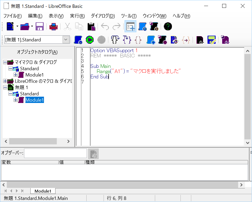The width and height of the screenshot is (252, 202).
Task: Click the Step Over braces icon
Action: click(115, 40)
